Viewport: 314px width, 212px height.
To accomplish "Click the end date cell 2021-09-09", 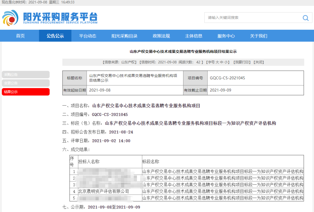I will point(256,90).
